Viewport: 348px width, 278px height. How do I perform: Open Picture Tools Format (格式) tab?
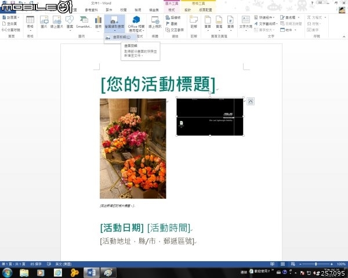[x=171, y=10]
